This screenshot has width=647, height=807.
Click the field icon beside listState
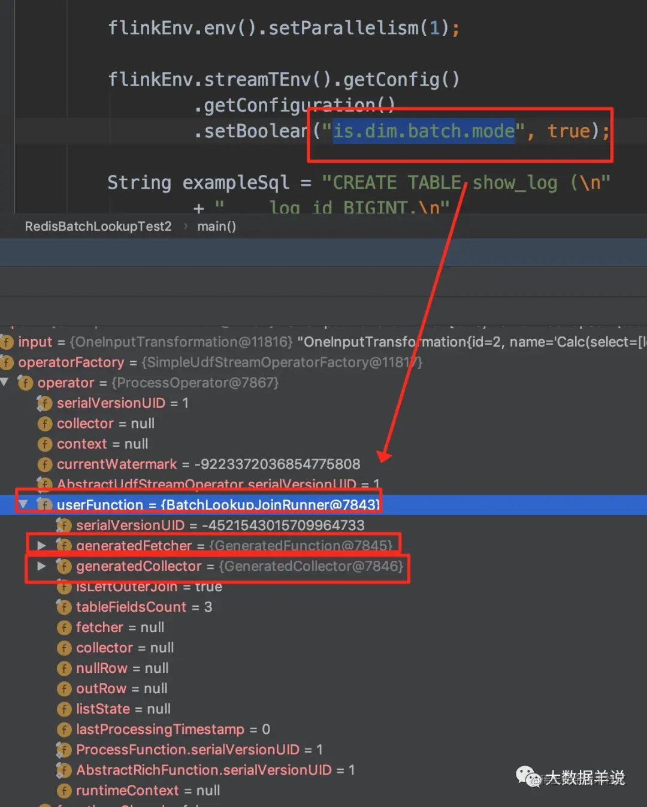click(64, 709)
